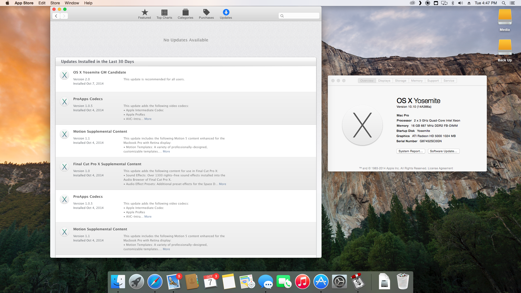Switch to Service tab in About window
The image size is (521, 293).
pos(449,81)
